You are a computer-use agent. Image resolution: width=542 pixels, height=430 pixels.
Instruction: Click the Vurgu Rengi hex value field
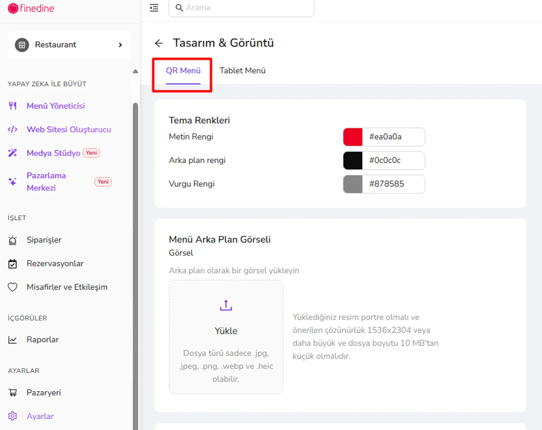tap(394, 184)
